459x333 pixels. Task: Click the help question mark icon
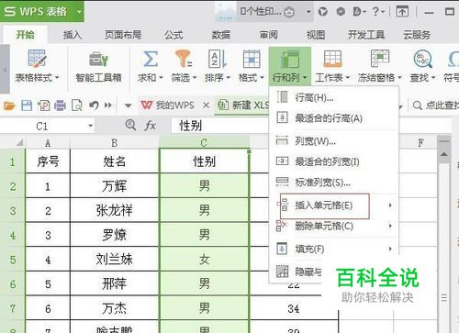375,12
